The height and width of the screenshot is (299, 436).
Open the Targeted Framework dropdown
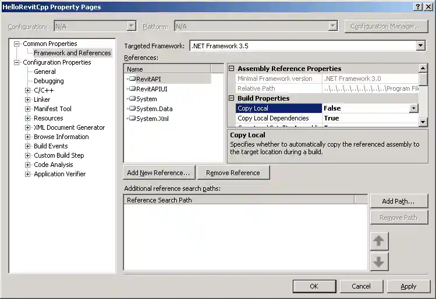tap(420, 46)
